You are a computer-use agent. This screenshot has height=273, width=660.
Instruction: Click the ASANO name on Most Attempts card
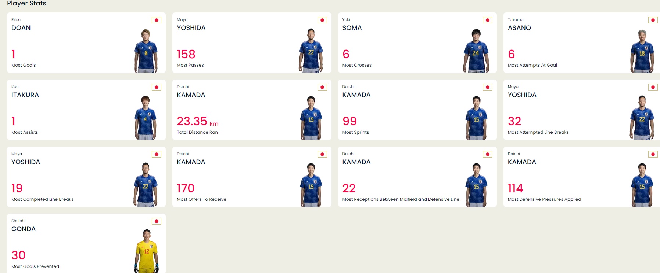click(x=519, y=28)
